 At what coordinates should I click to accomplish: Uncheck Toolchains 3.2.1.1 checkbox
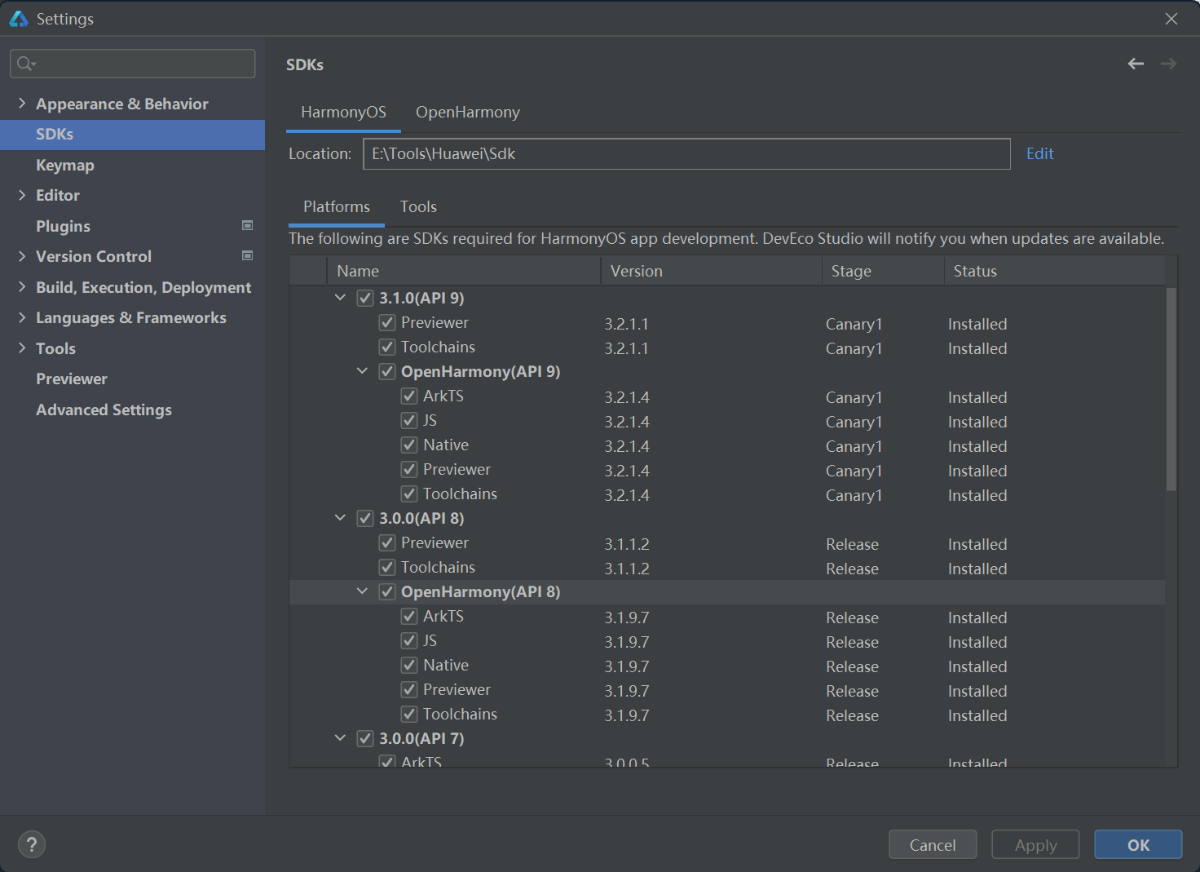pos(387,347)
